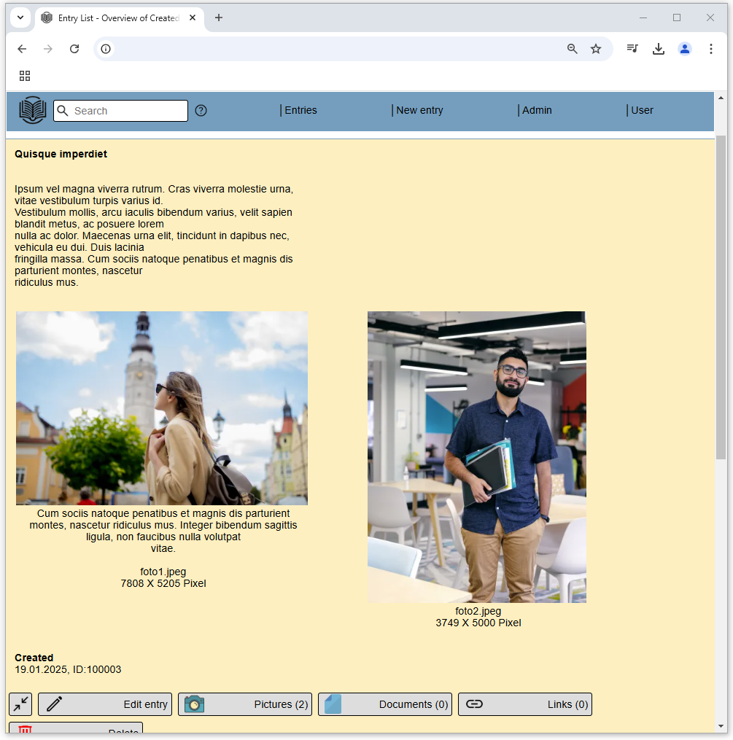Click the open book logo icon
733x740 pixels.
pyautogui.click(x=33, y=110)
